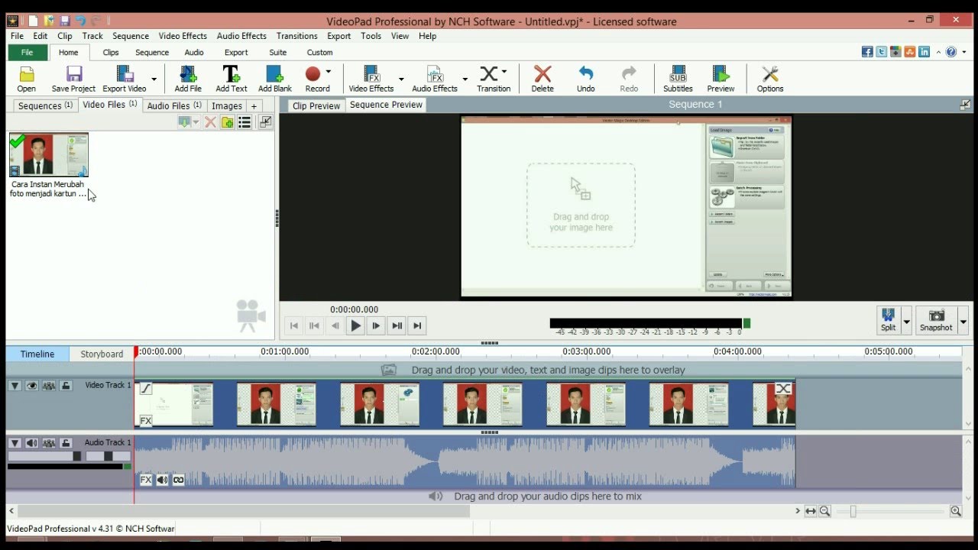
Task: Open the Clip menu in the menu bar
Action: 65,36
